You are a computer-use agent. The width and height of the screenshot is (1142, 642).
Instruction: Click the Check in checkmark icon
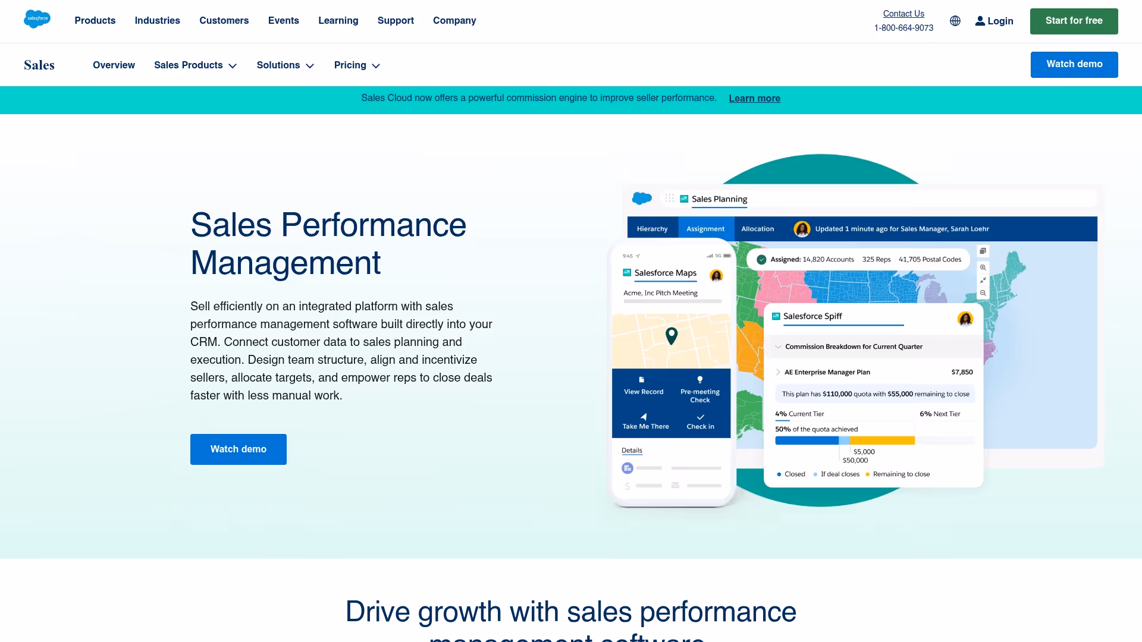(700, 417)
